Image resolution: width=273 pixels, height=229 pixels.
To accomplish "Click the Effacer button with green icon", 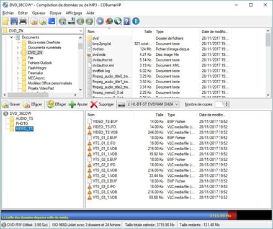I will [x=56, y=104].
